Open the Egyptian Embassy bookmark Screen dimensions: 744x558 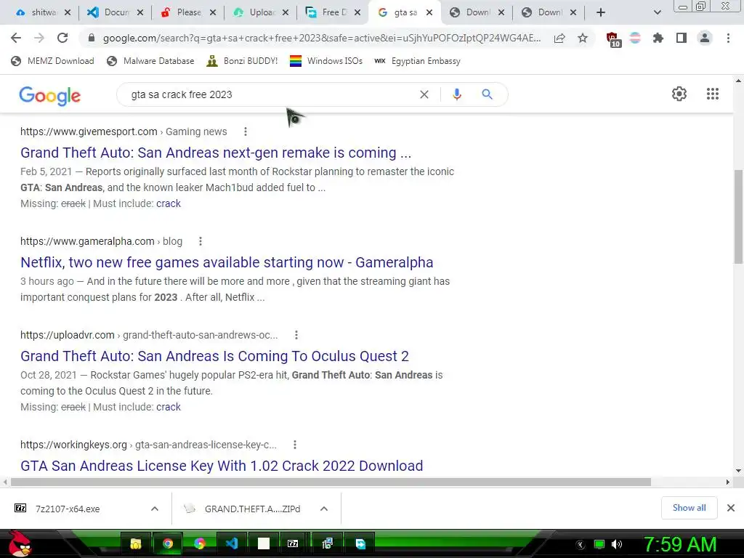418,61
